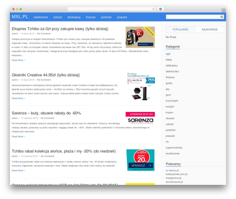Image resolution: width=236 pixels, height=199 pixels.
Task: Open finanse navigation menu item
Action: tap(91, 17)
